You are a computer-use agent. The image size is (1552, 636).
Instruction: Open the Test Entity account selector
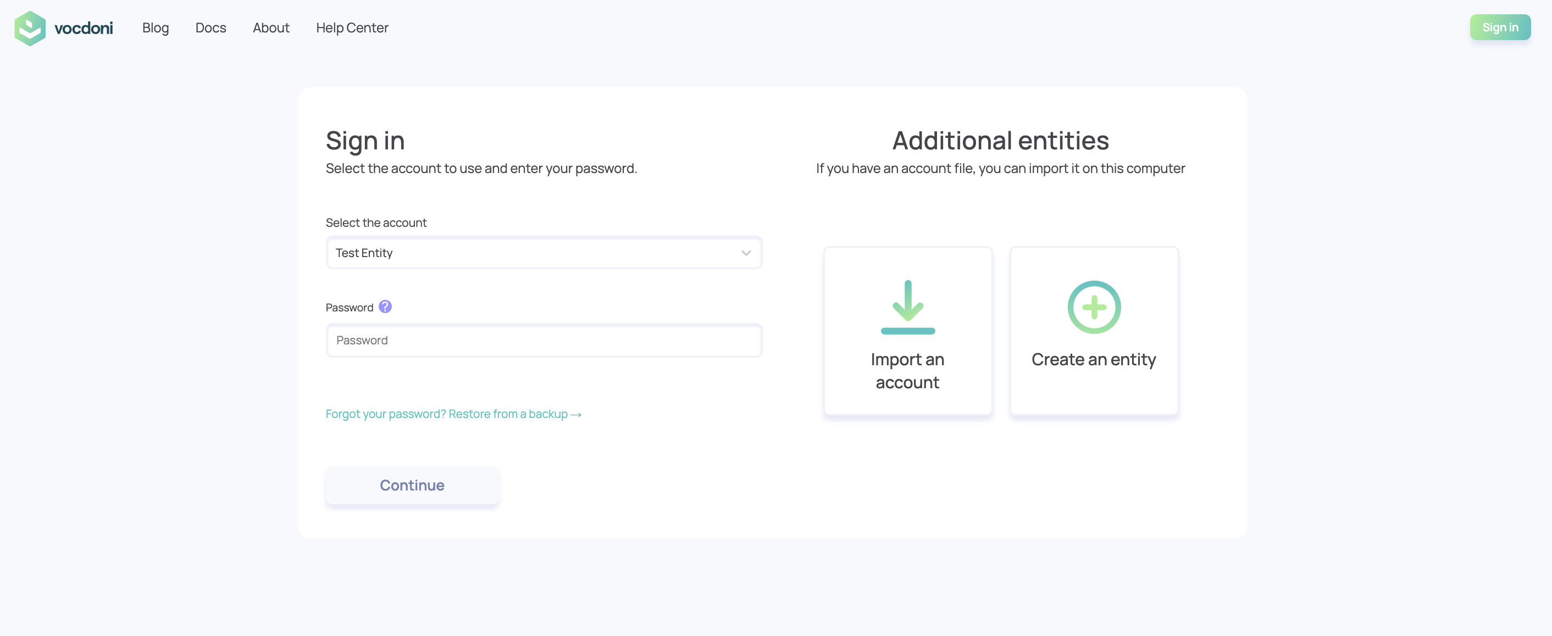click(544, 253)
